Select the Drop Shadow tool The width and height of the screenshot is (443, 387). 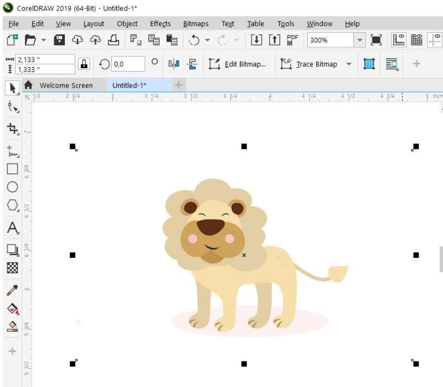tap(13, 250)
